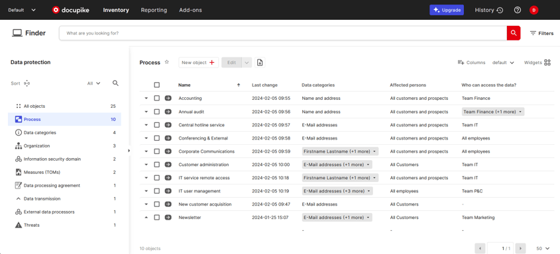Open the Widgets grid icon
The image size is (560, 254).
point(547,62)
